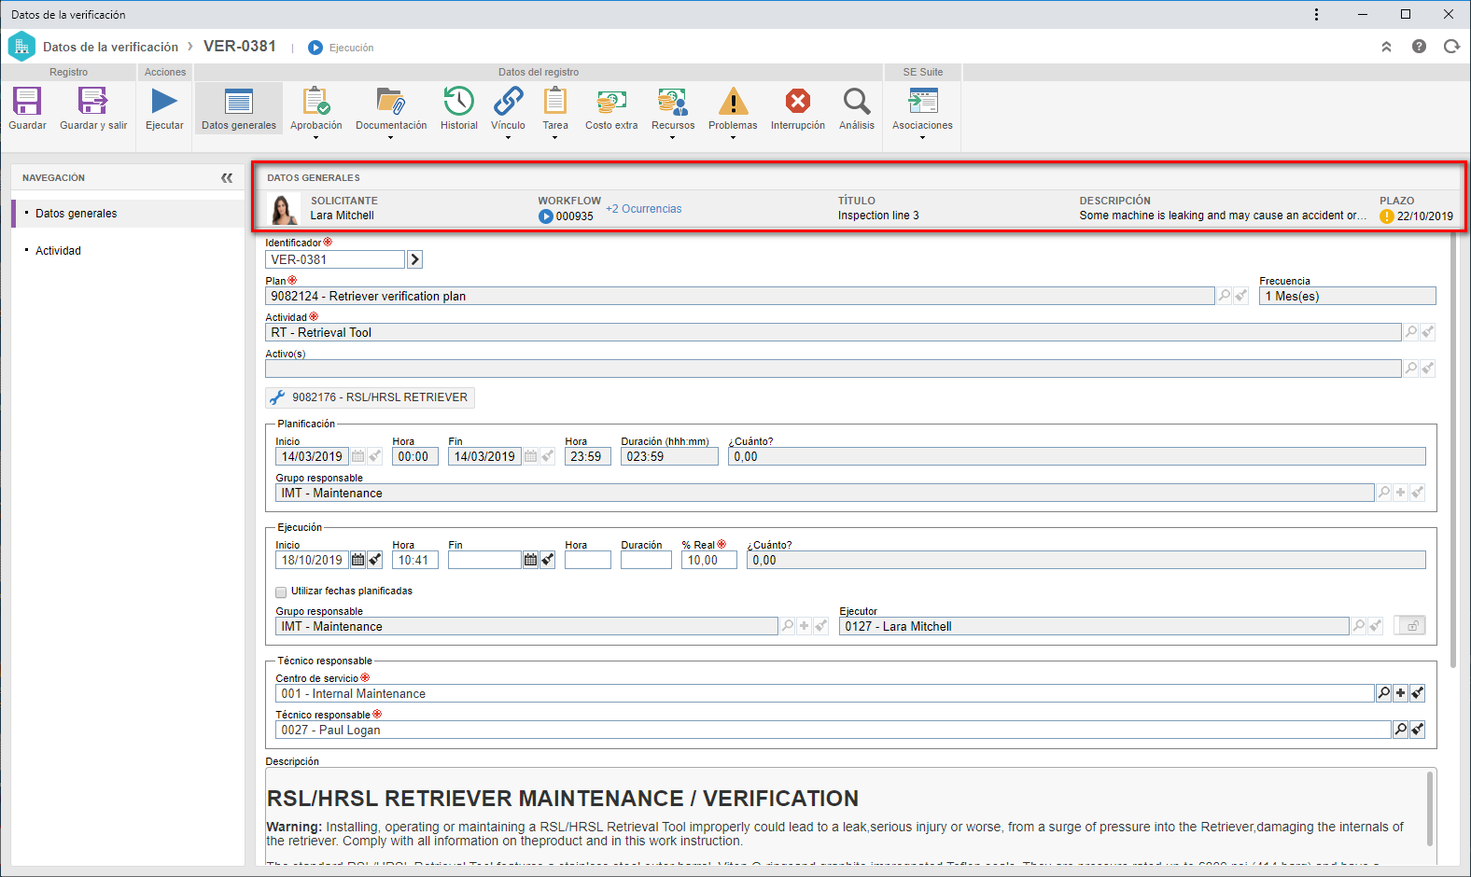
Task: Click the Centro de servicio 001 field
Action: tap(825, 693)
